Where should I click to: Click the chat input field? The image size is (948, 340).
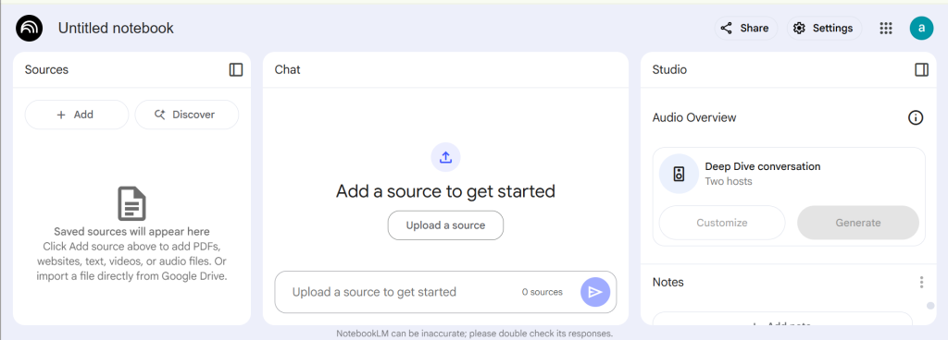click(x=399, y=292)
